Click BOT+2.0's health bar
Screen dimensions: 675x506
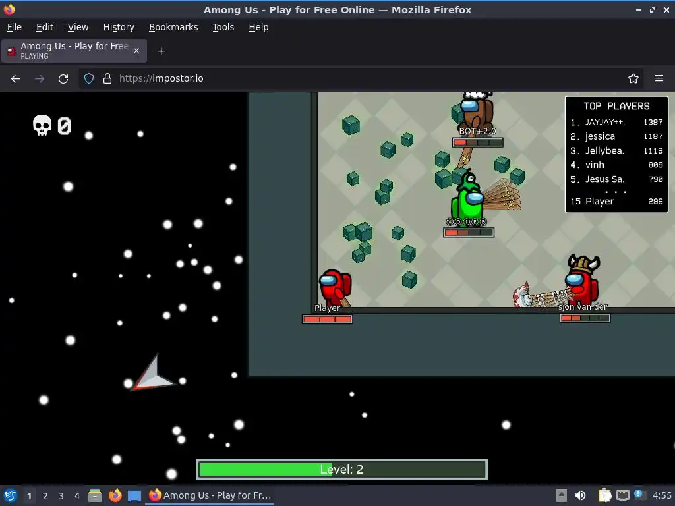[477, 142]
